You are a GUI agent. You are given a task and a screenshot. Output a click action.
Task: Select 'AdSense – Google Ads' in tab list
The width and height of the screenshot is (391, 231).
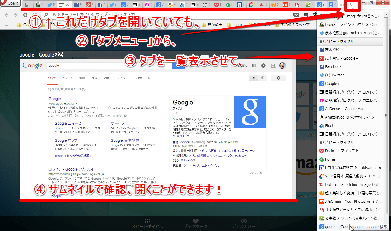pos(350,109)
